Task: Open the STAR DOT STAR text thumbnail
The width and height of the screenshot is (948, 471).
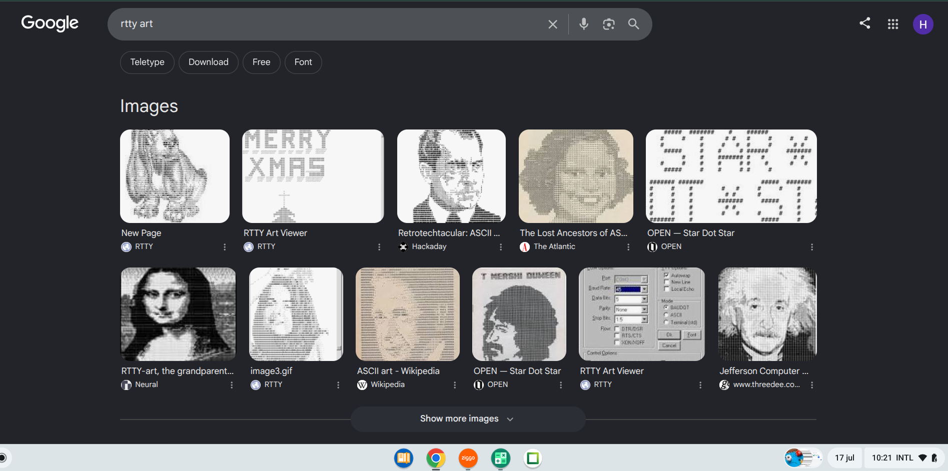Action: coord(731,176)
